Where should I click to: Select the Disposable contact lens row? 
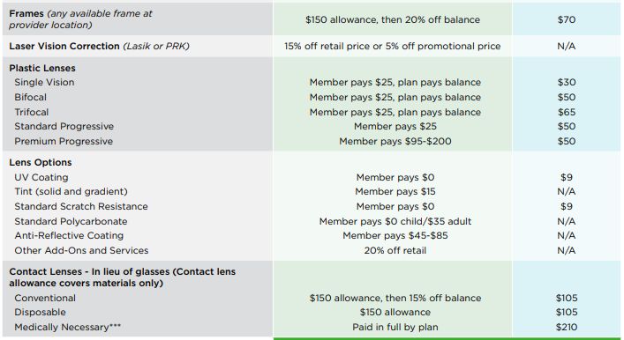312,312
